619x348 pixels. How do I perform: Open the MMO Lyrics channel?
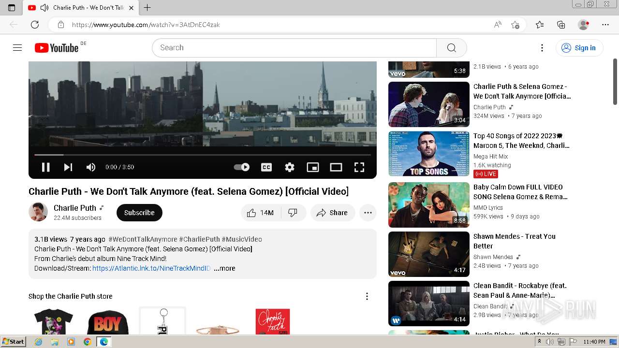[488, 208]
